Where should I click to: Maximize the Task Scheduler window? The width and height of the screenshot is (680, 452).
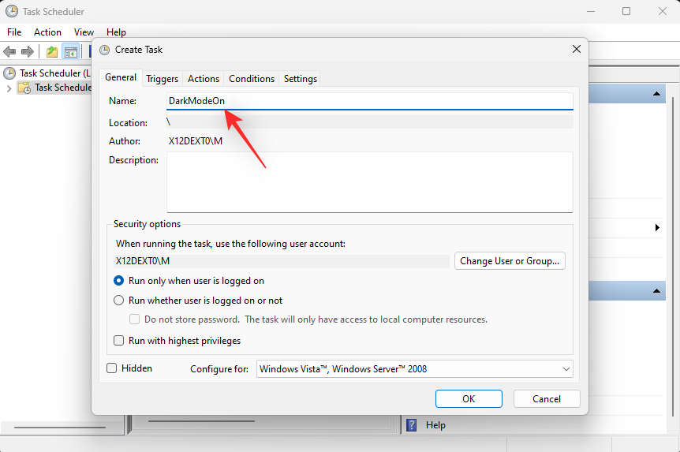626,11
